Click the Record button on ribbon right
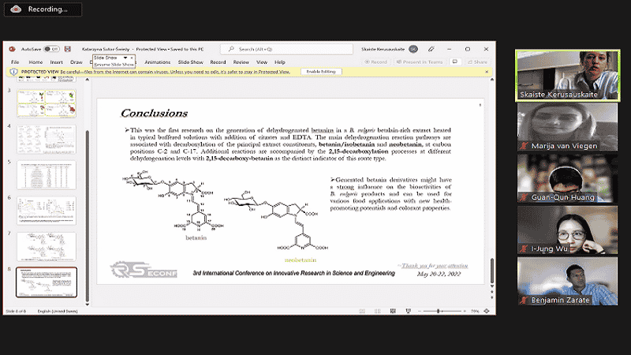Screen dimensions: 631x355 point(376,62)
